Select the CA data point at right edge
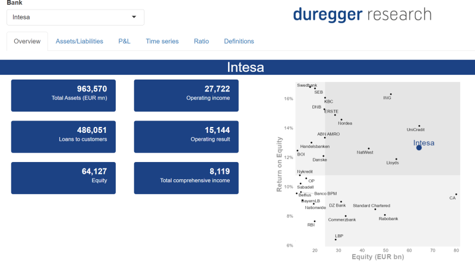The width and height of the screenshot is (475, 267). click(x=456, y=194)
